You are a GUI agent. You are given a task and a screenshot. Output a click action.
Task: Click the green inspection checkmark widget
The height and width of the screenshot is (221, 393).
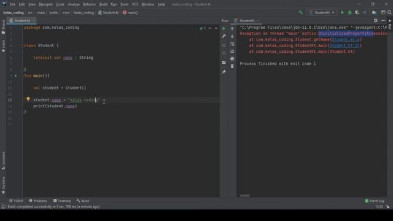pos(203,28)
